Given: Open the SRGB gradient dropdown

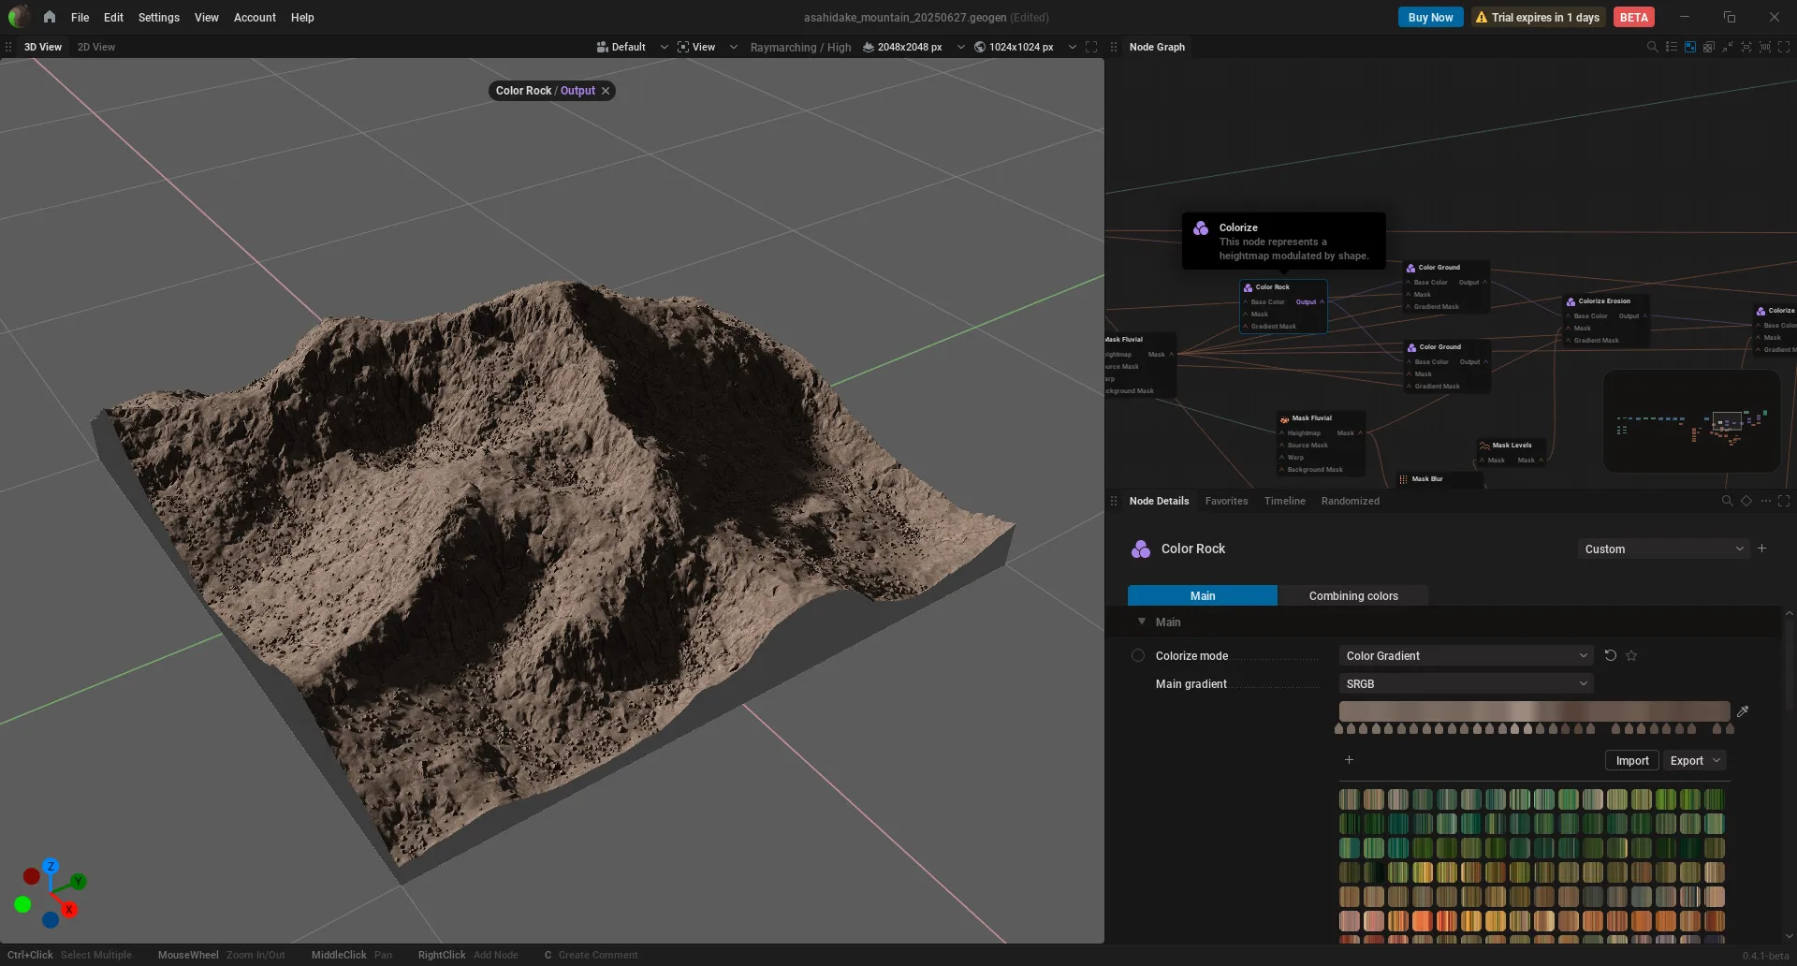Looking at the screenshot, I should (x=1466, y=683).
